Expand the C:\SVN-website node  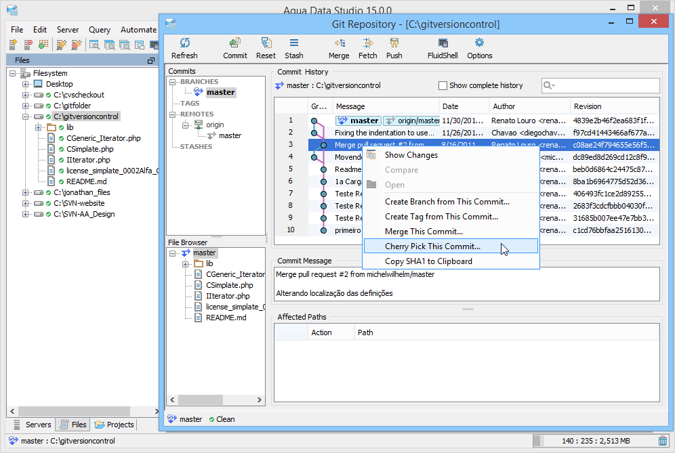[25, 203]
